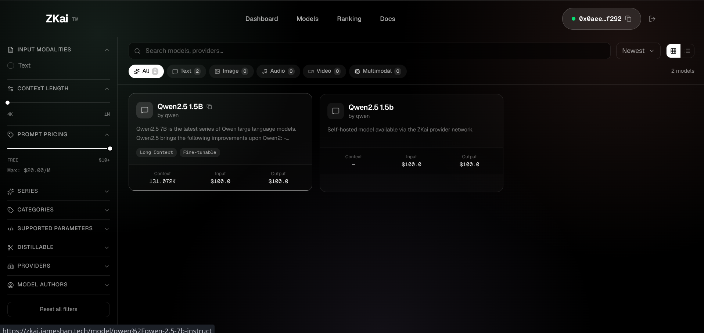Switch to list view layout

tap(687, 51)
